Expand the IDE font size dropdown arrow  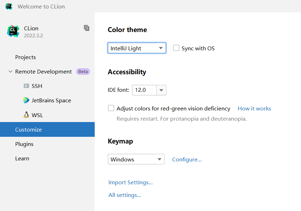pyautogui.click(x=161, y=90)
